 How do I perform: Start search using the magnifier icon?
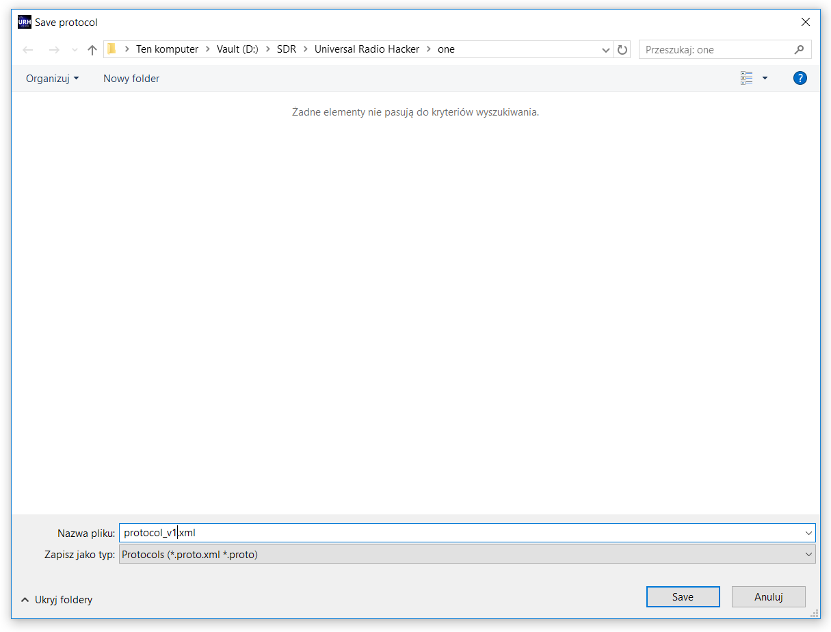coord(799,49)
